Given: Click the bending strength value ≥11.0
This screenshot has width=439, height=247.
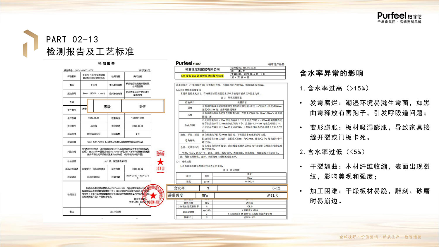Looking at the screenshot, I should click(273, 195).
